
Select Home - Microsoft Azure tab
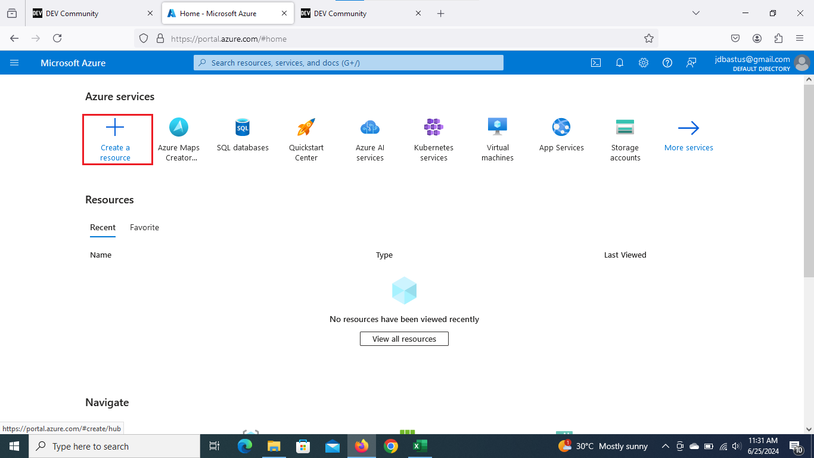227,13
